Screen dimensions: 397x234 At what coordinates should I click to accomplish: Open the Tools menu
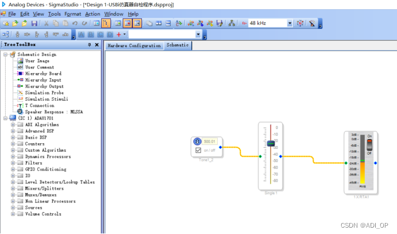(55, 14)
